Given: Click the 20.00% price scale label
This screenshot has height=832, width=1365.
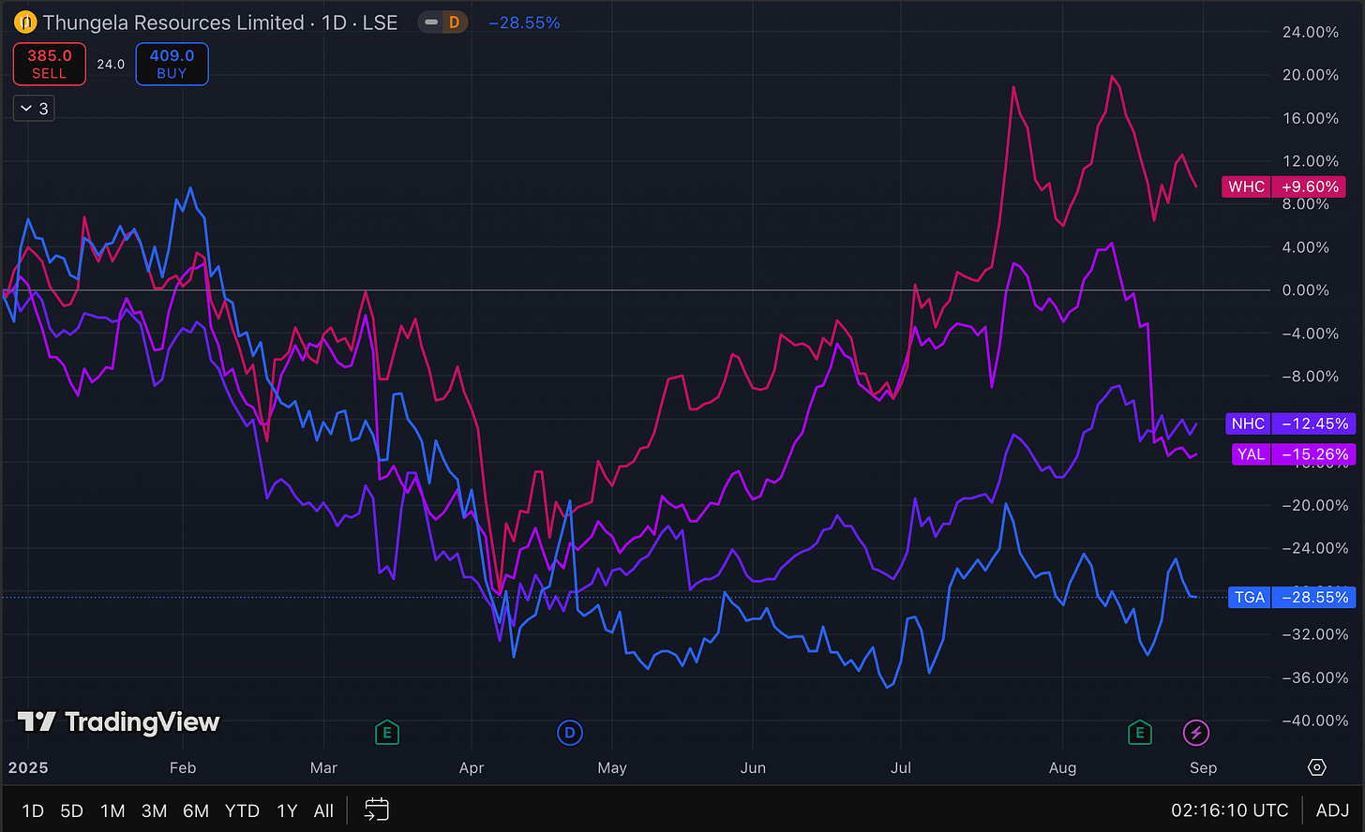Looking at the screenshot, I should coord(1311,75).
